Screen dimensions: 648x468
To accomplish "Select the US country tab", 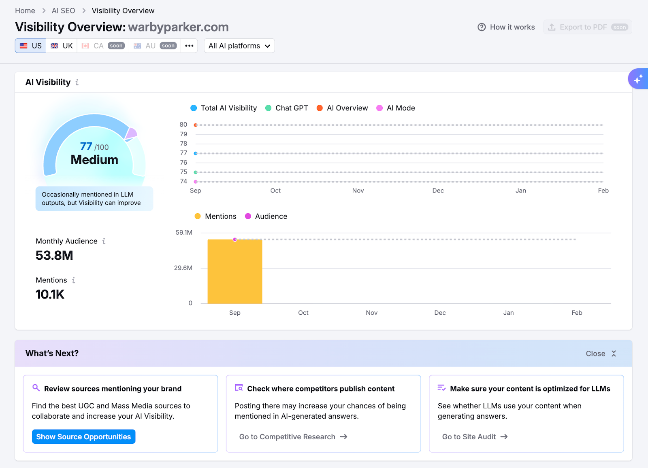I will click(31, 46).
